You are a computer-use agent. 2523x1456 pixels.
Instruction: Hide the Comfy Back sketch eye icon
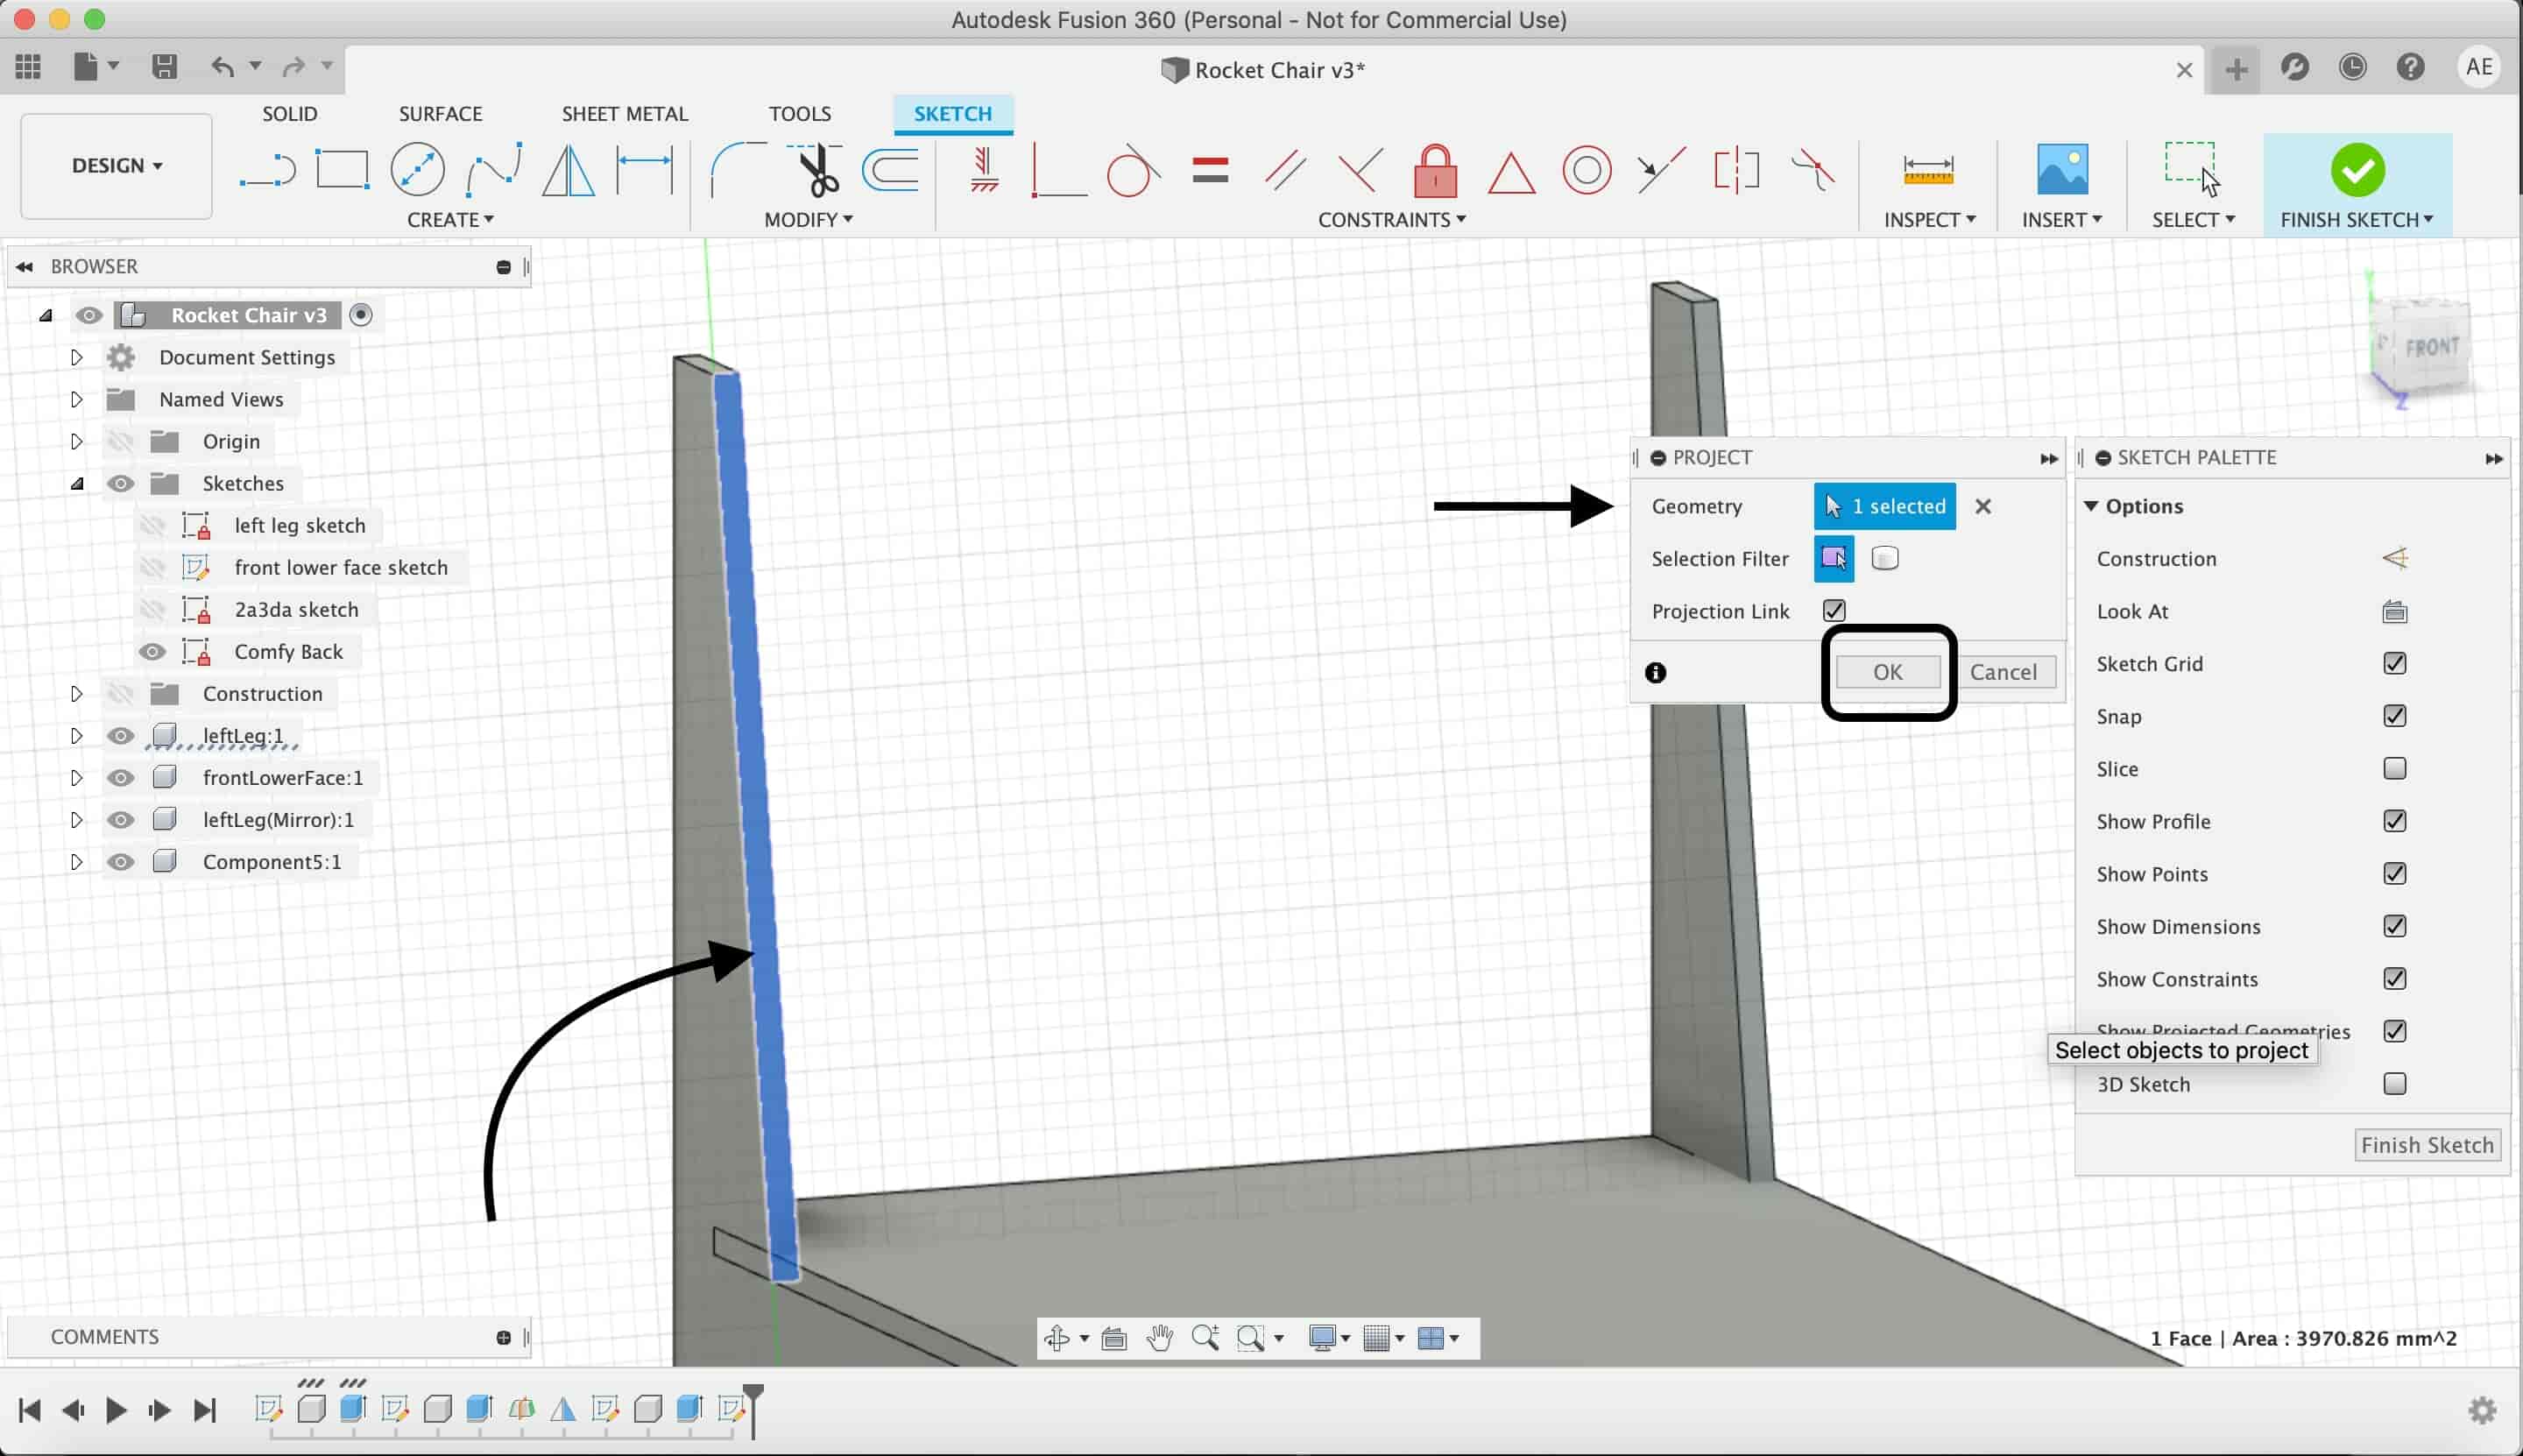pos(152,652)
